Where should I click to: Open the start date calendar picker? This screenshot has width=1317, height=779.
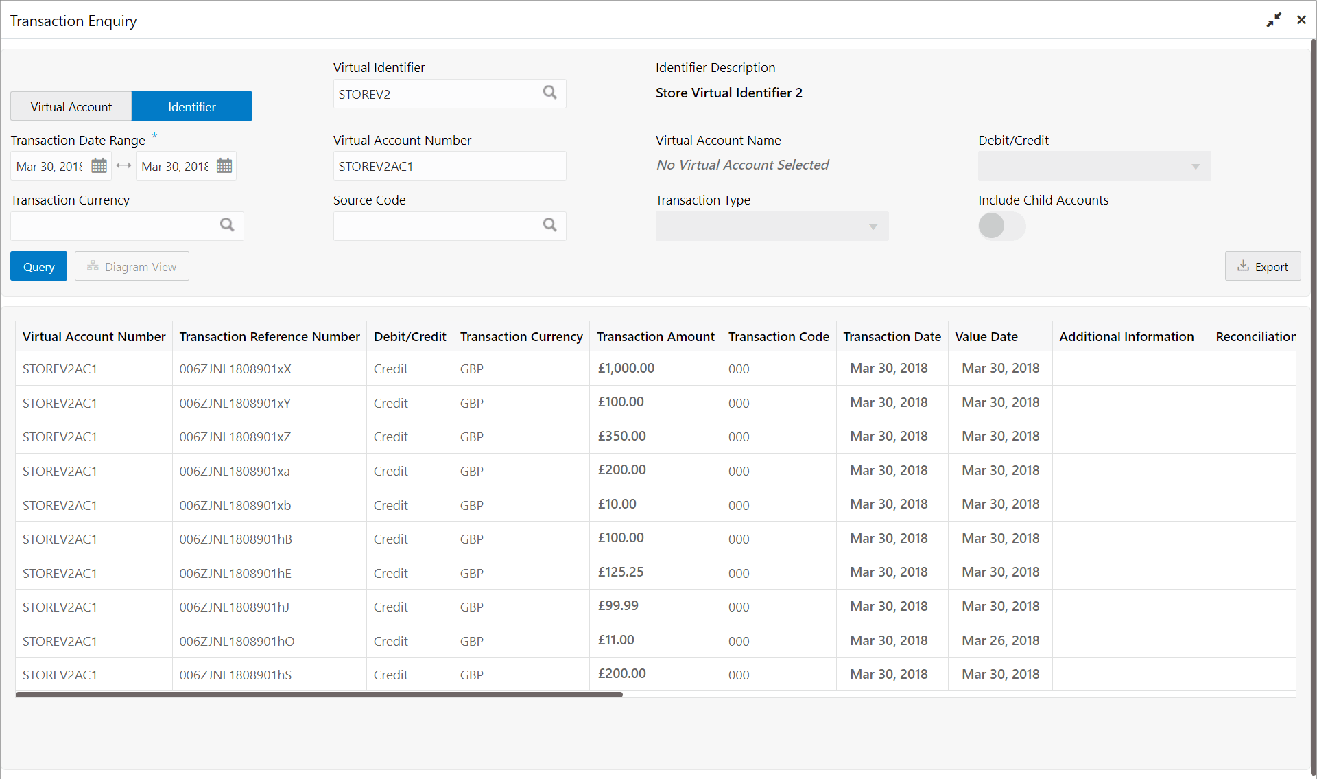click(x=99, y=166)
